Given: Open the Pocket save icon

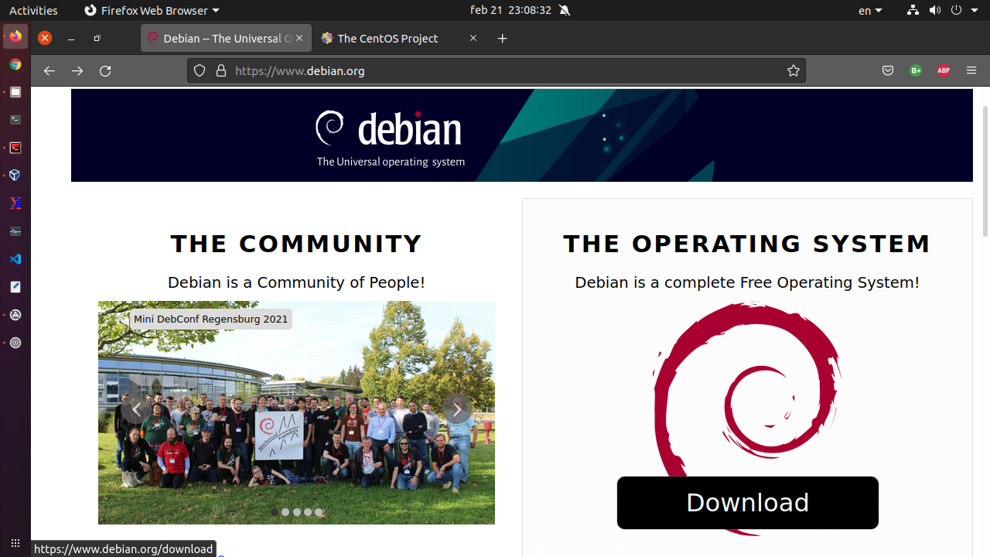Looking at the screenshot, I should point(888,70).
